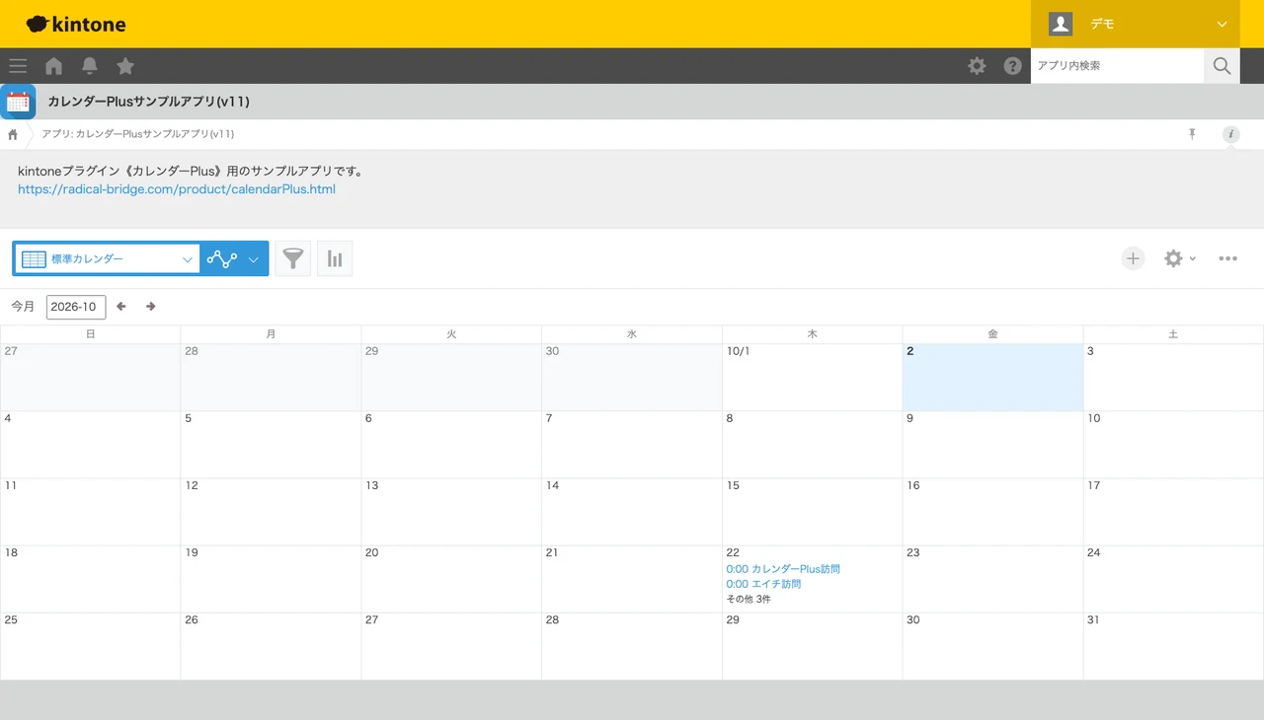Open the bookmarks star
The height and width of the screenshot is (720, 1264).
tap(125, 66)
